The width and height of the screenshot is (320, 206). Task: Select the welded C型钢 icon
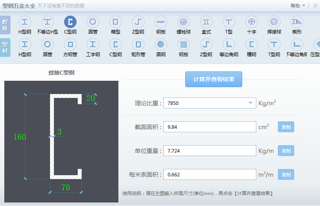(x=70, y=22)
